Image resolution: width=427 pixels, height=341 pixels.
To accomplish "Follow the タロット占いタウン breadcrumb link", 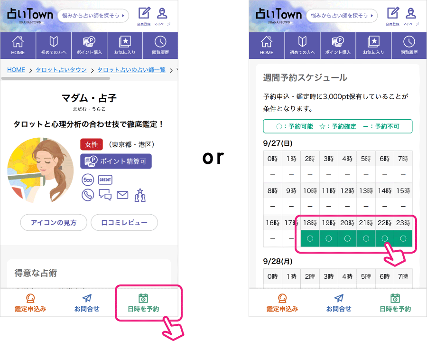I will [x=61, y=70].
